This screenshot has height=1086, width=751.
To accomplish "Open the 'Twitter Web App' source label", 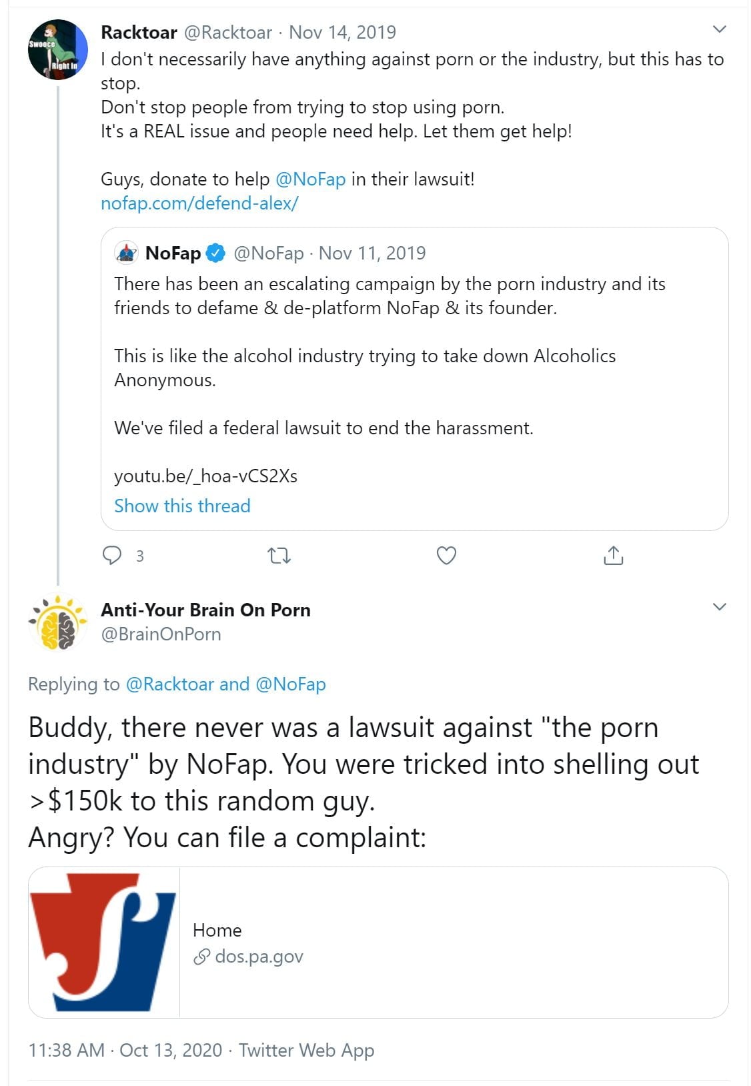I will (x=306, y=1050).
